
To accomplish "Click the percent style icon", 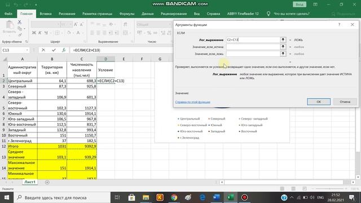I will pyautogui.click(x=149, y=33).
